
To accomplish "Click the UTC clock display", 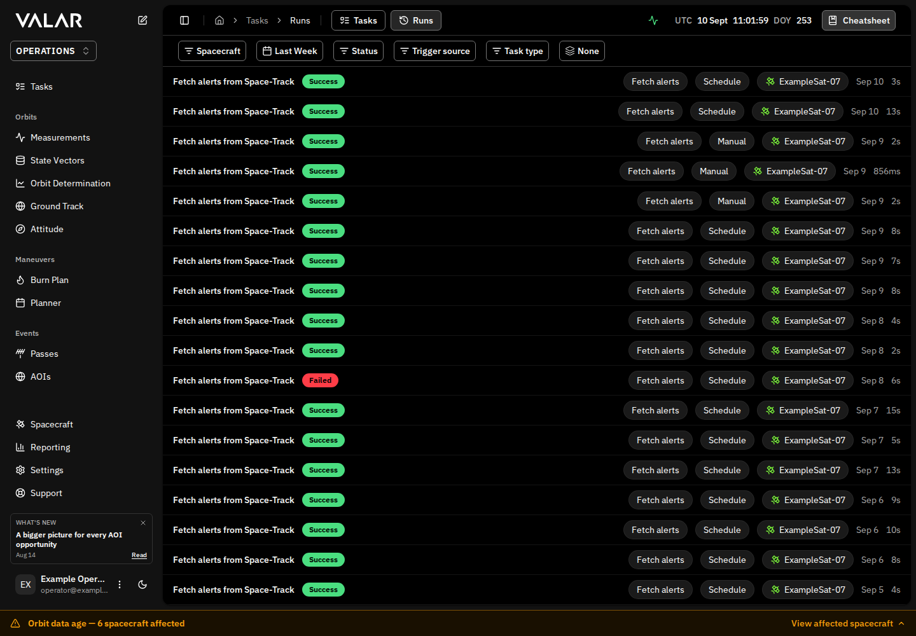I will tap(743, 20).
